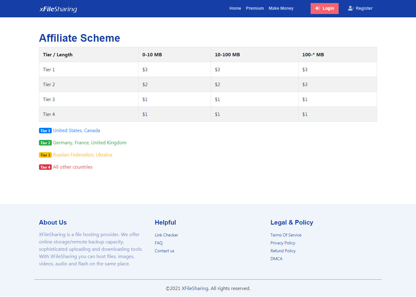Click the blue Tier 1 badge

click(45, 131)
